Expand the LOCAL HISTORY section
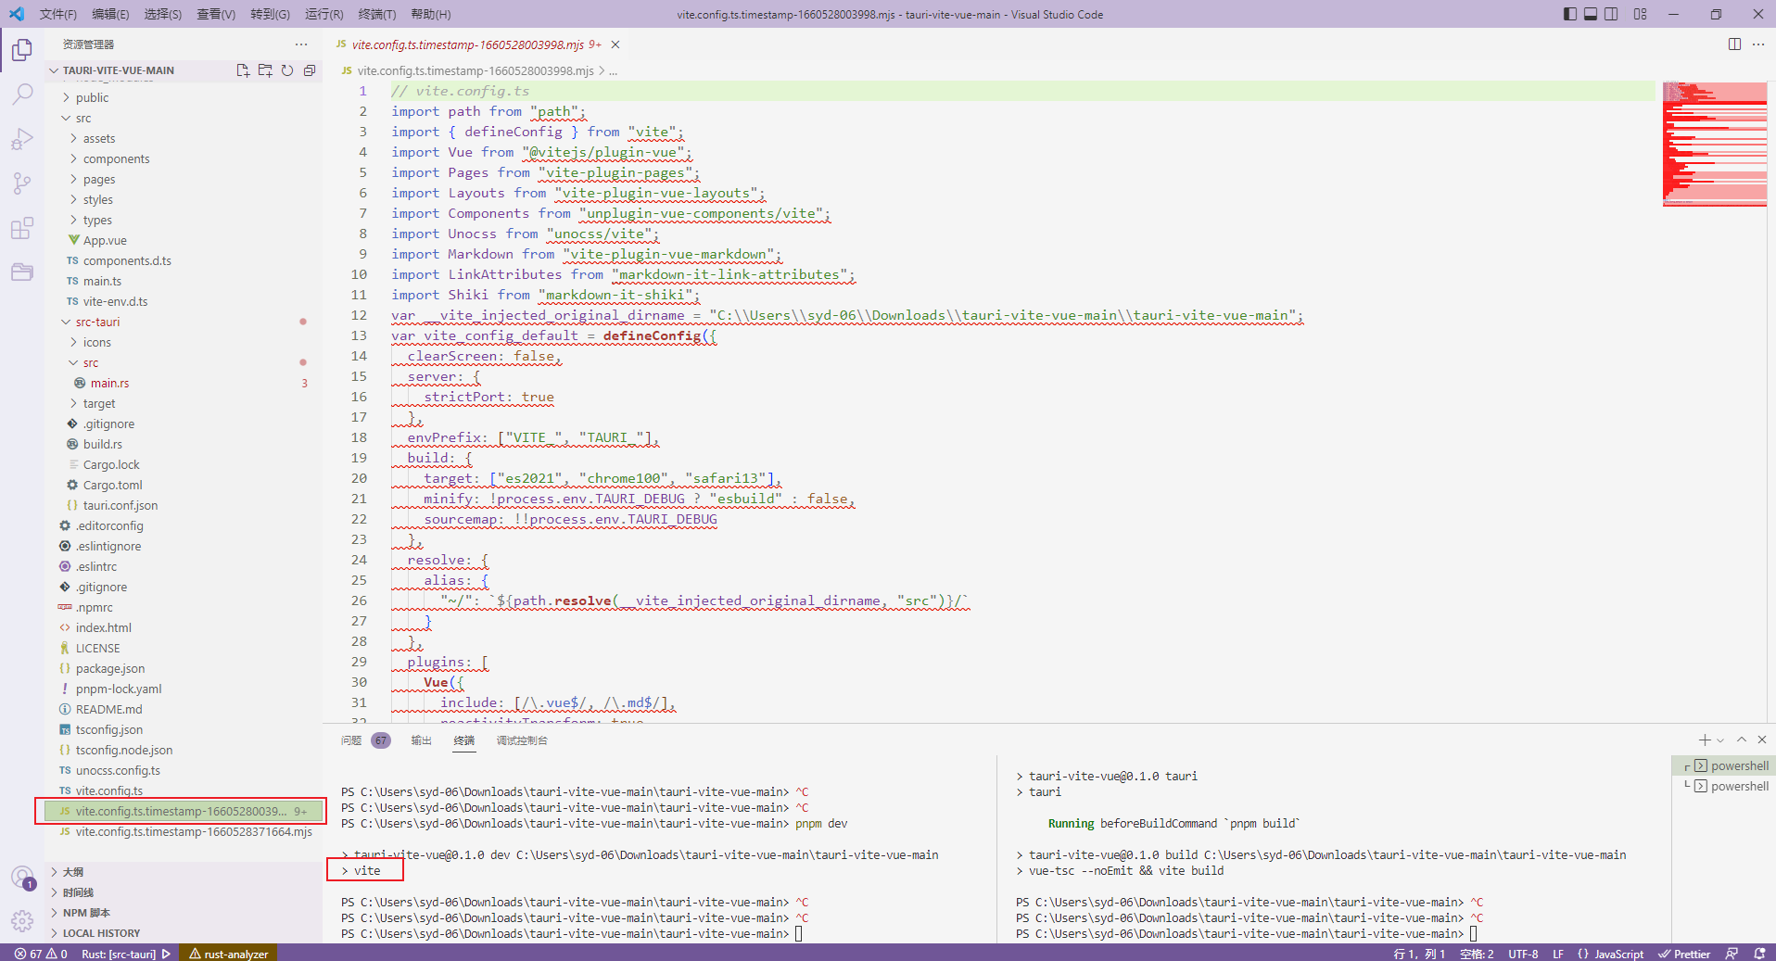Screen dimensions: 1776x961 click(x=184, y=932)
